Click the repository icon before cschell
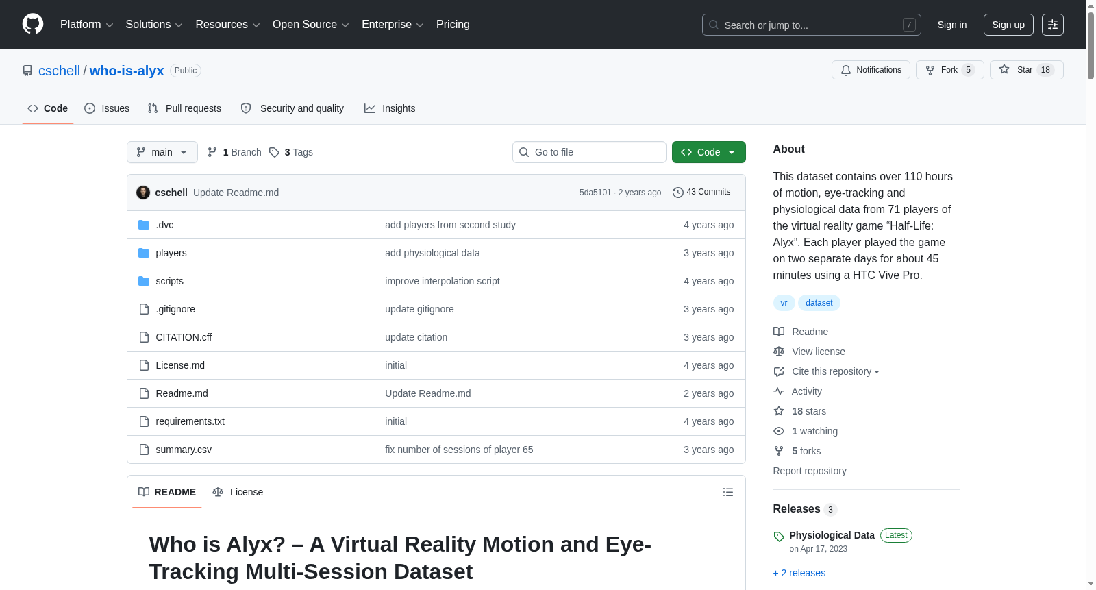This screenshot has height=590, width=1096. point(27,71)
